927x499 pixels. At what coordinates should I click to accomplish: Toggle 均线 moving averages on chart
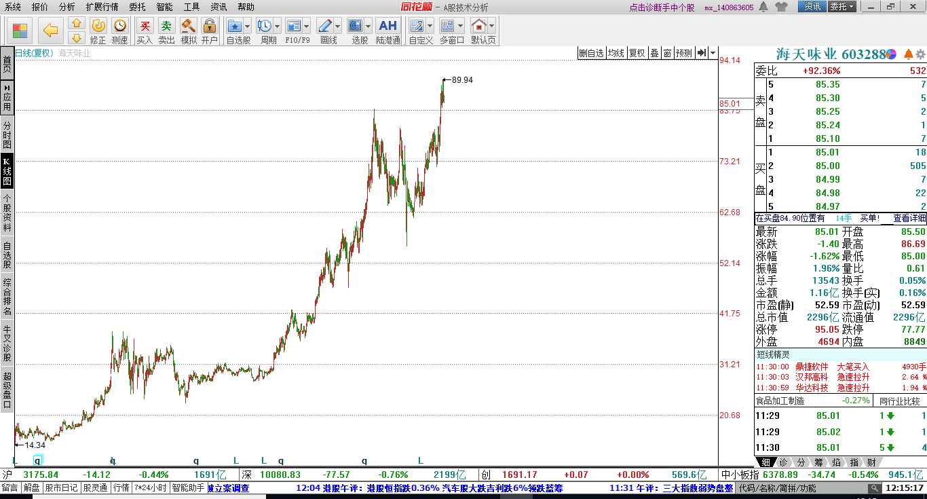coord(616,53)
